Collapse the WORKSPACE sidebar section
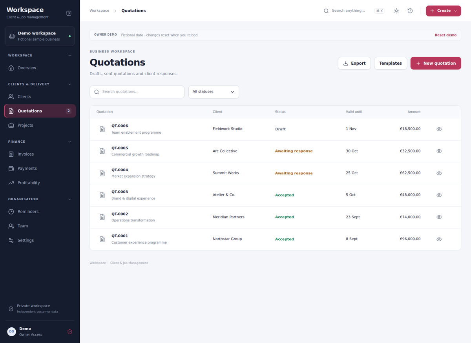Viewport: 471px width, 343px height. 70,55
